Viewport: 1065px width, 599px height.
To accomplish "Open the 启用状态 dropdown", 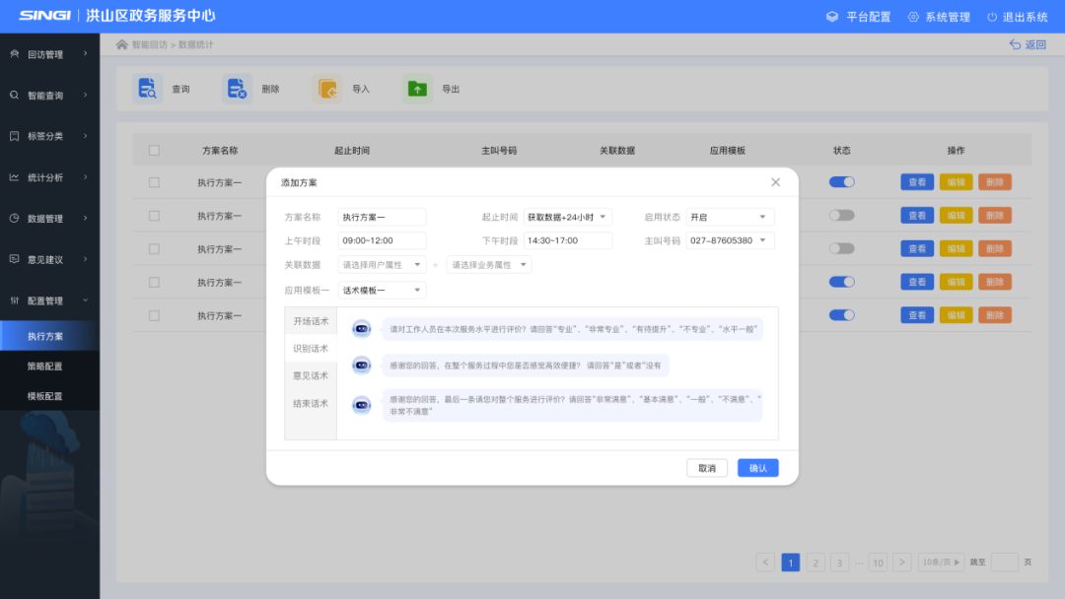I will pyautogui.click(x=730, y=217).
